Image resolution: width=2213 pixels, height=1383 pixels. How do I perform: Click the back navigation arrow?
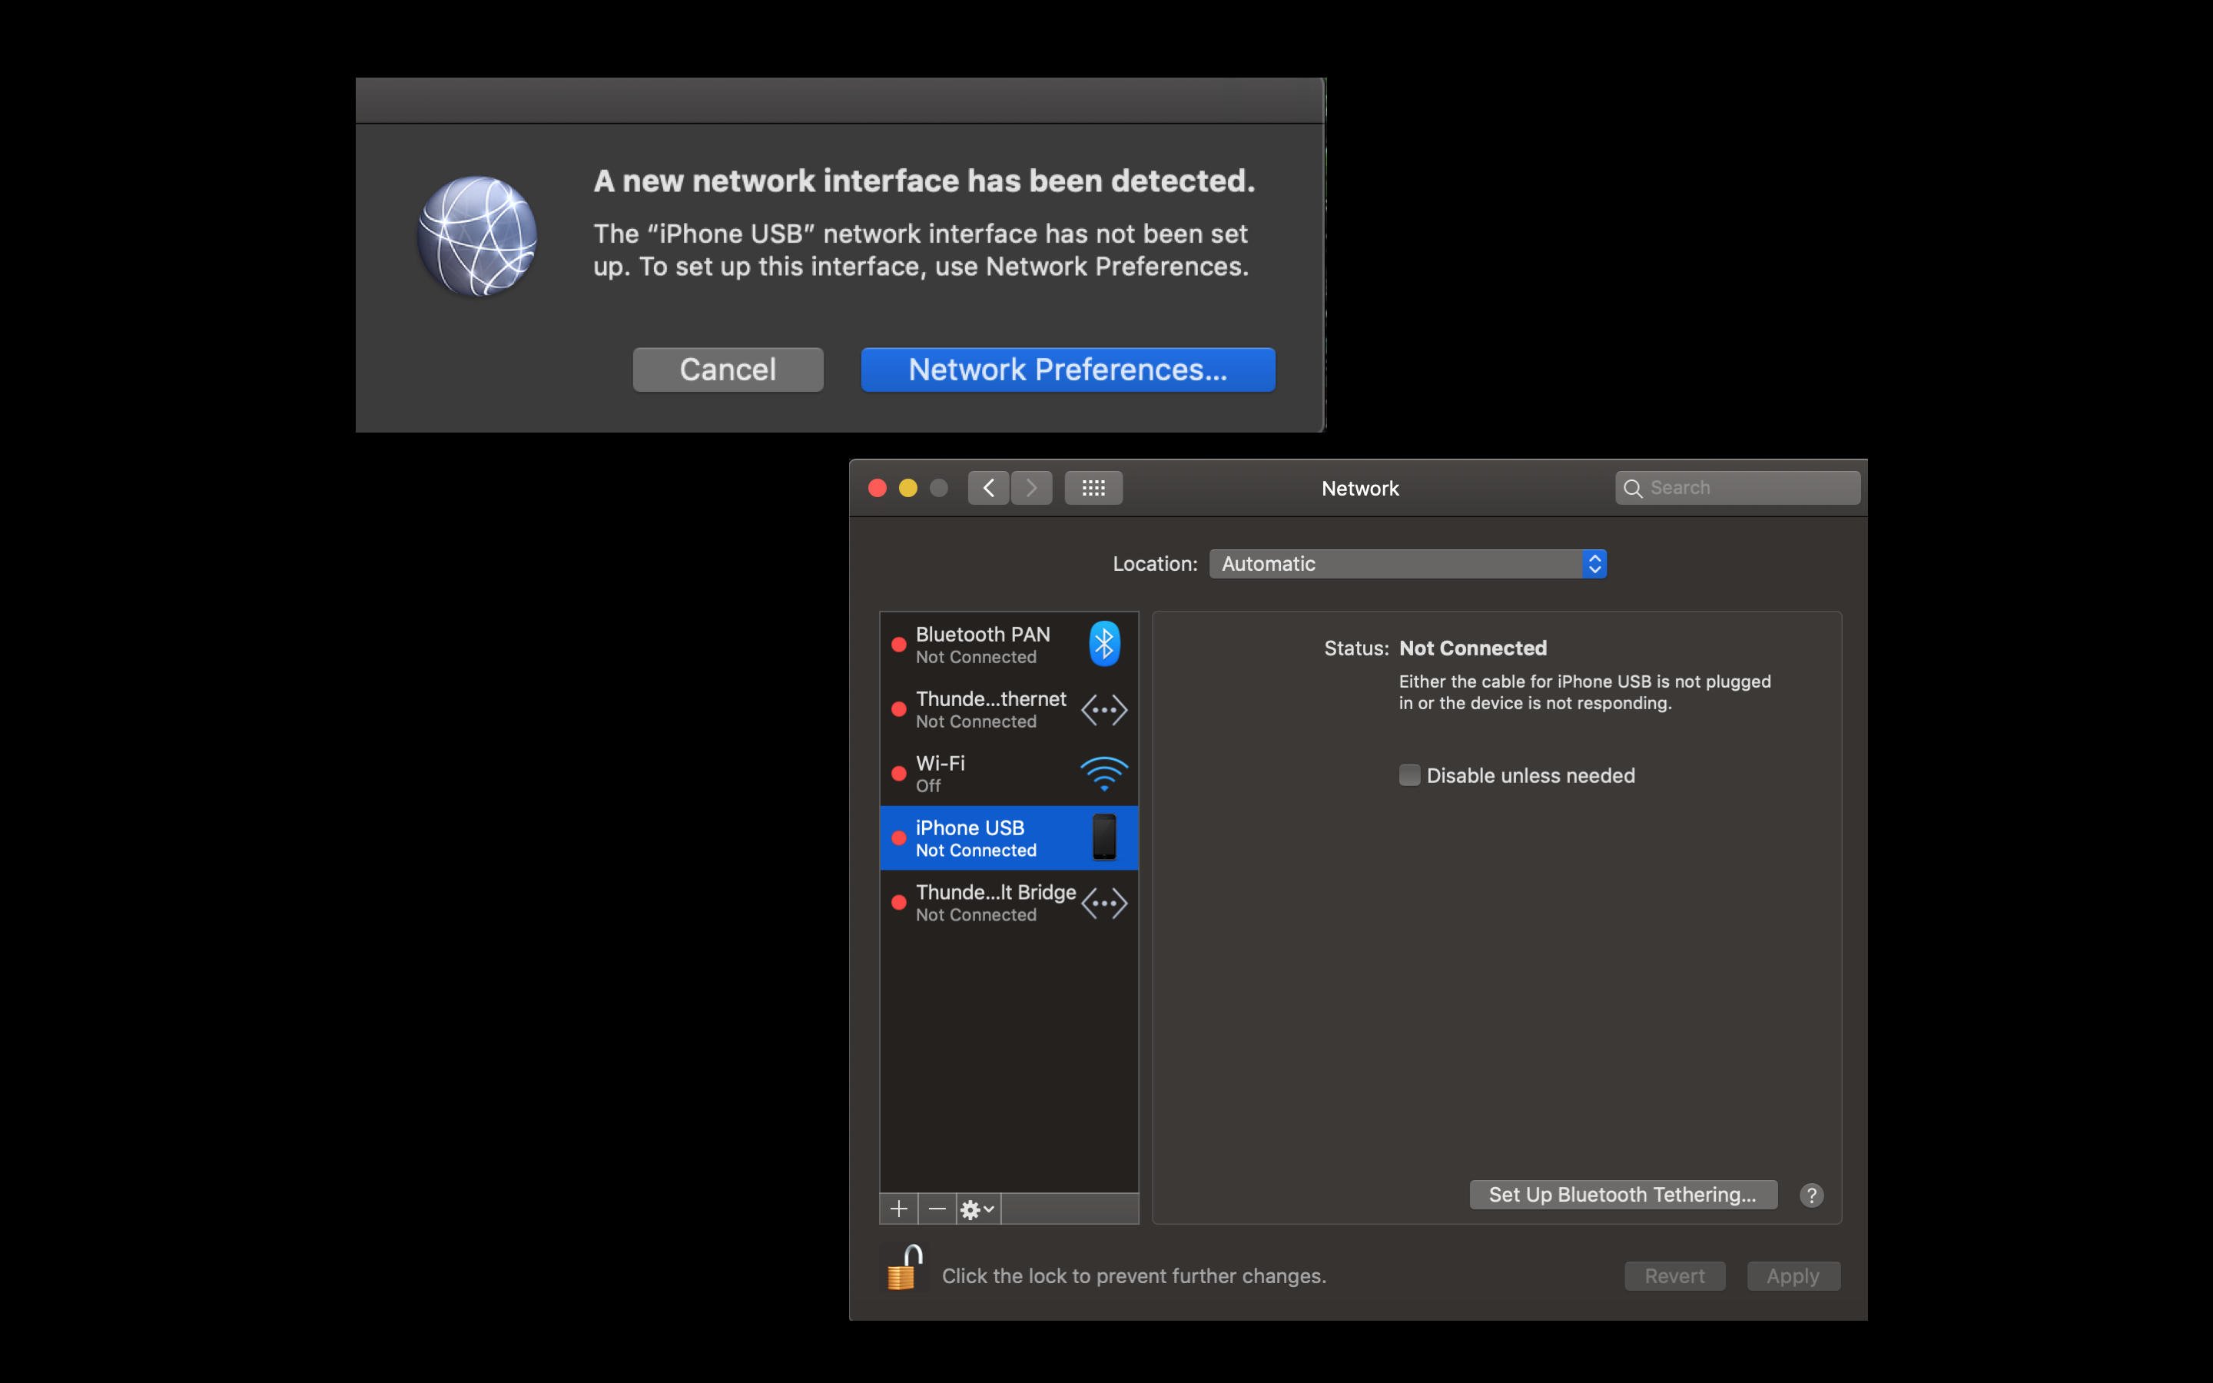pos(987,488)
